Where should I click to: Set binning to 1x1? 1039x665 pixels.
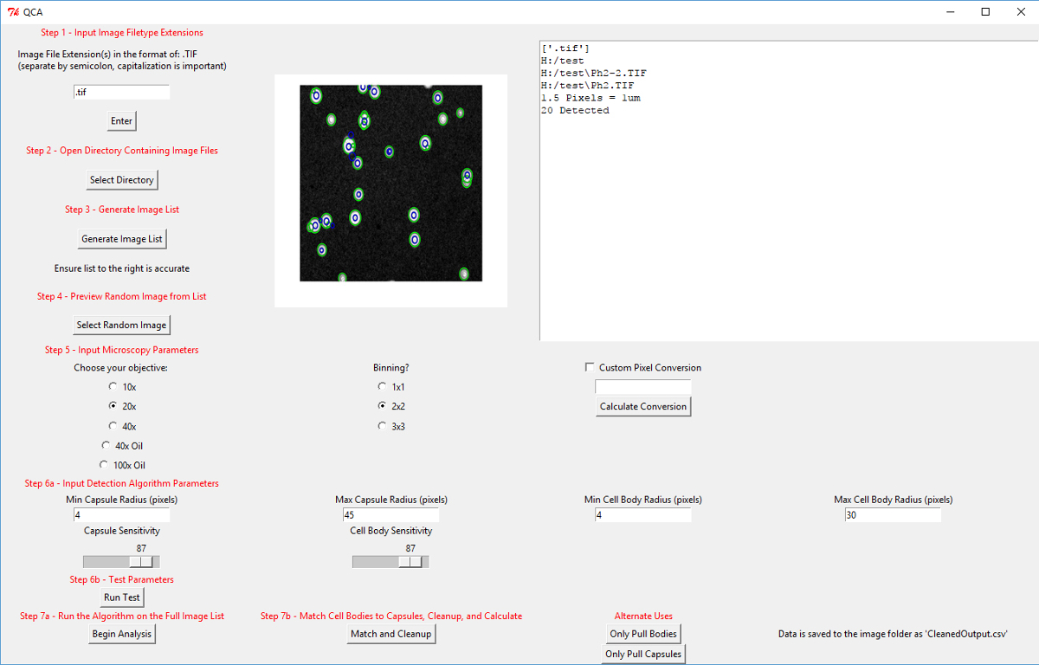[x=382, y=387]
